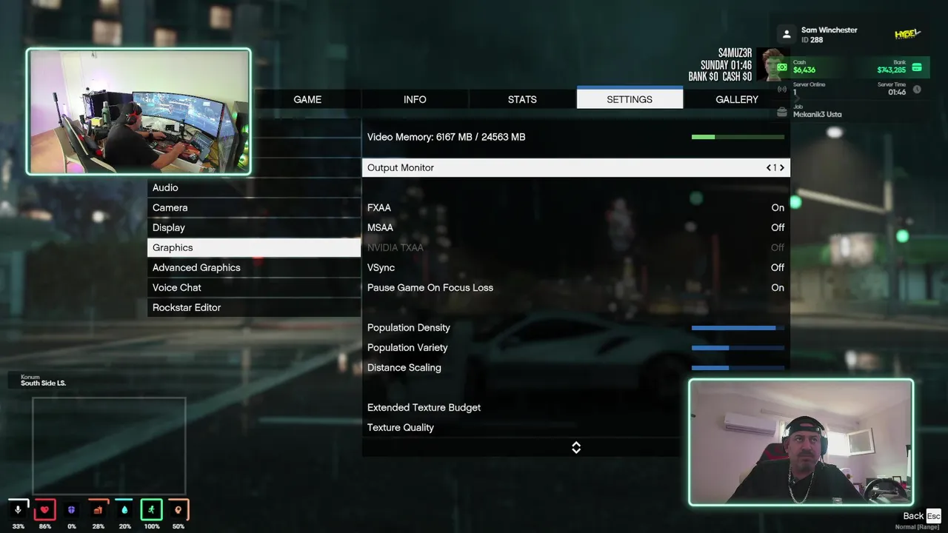Click the desk webcam overlay

click(138, 112)
